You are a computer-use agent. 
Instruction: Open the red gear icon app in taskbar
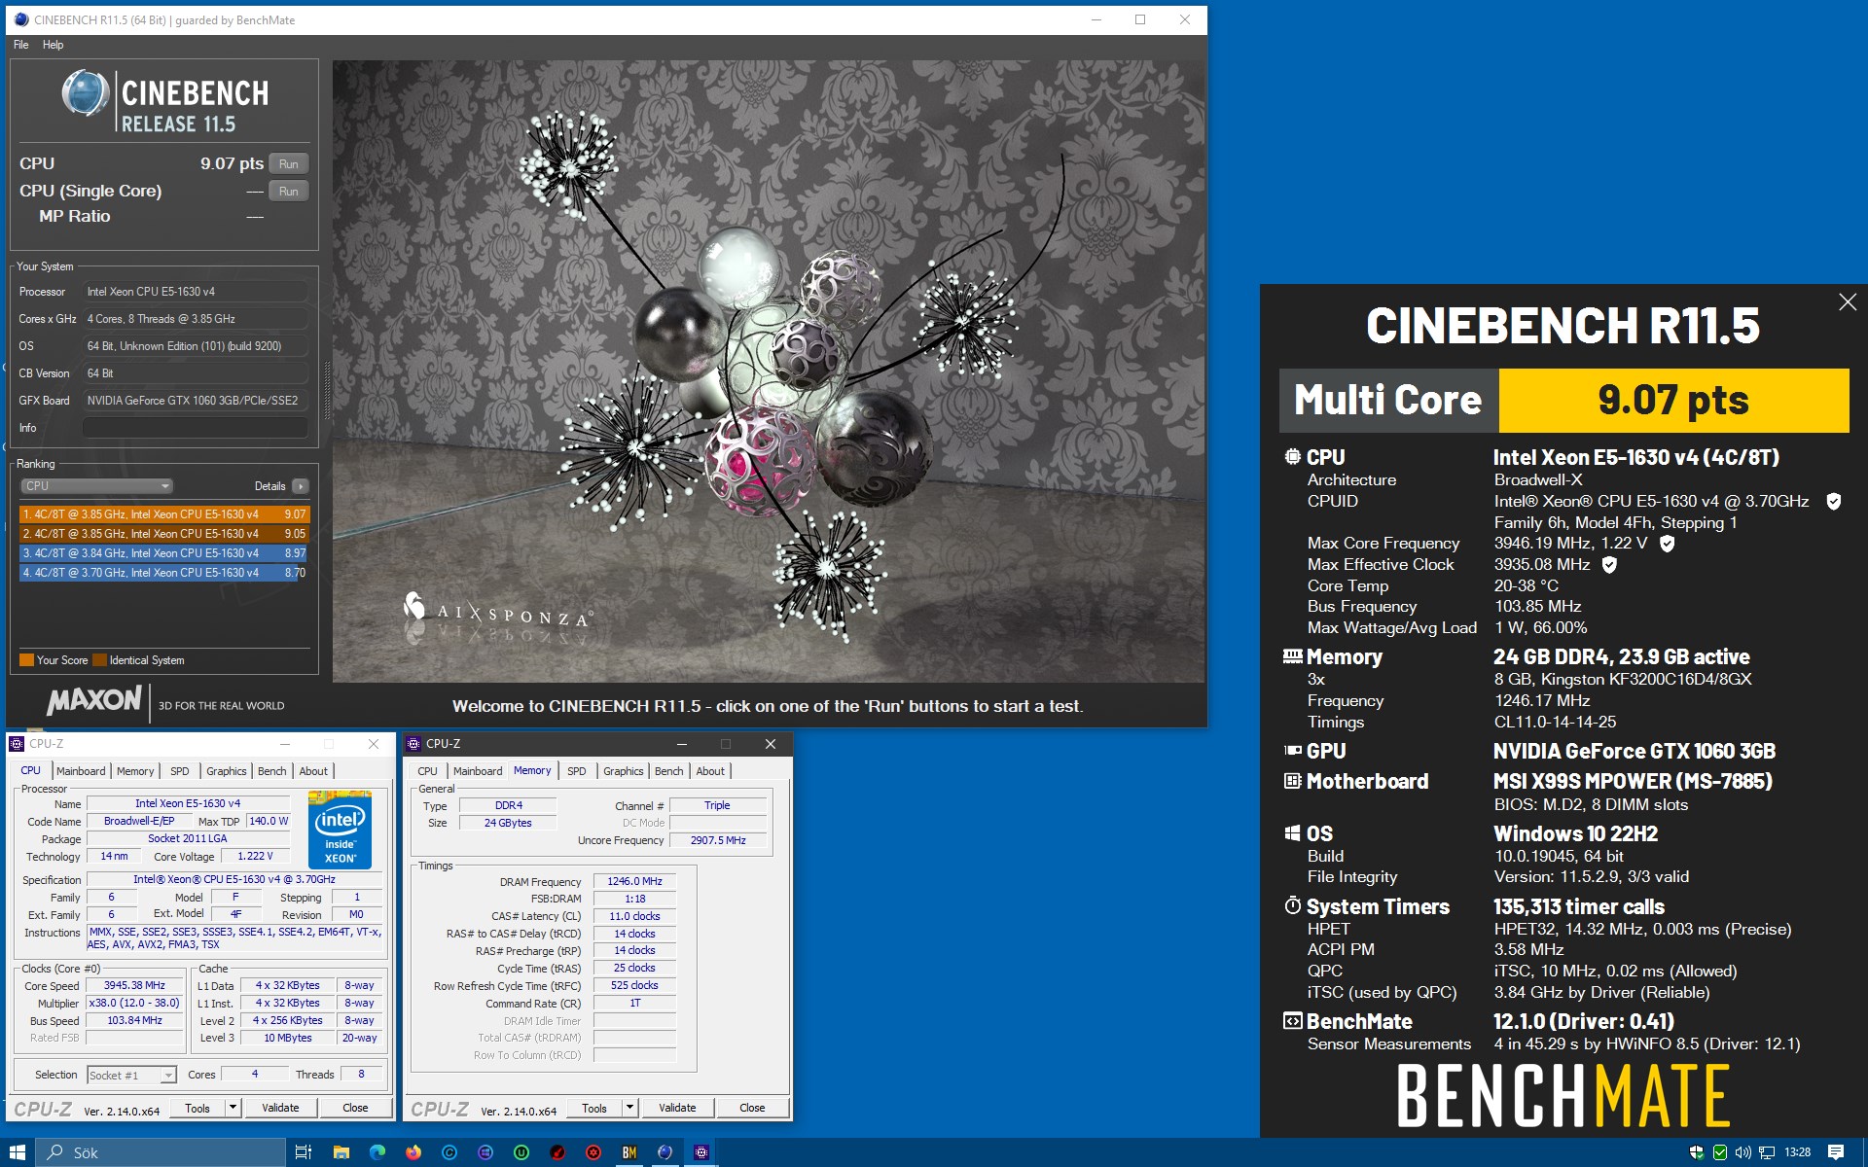(x=593, y=1152)
